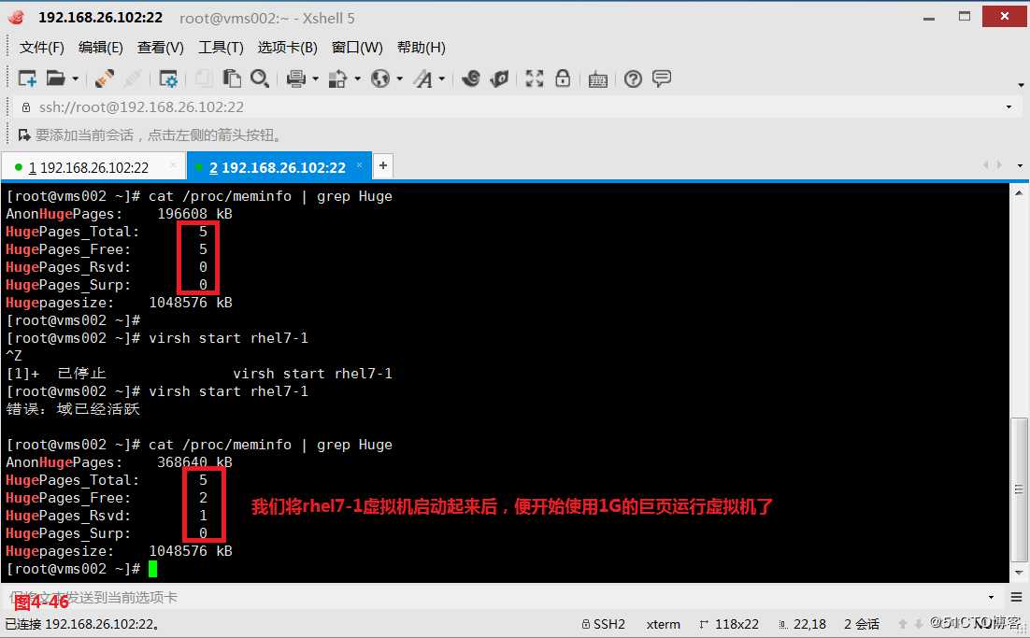Open session Properties gear icon

click(x=168, y=78)
